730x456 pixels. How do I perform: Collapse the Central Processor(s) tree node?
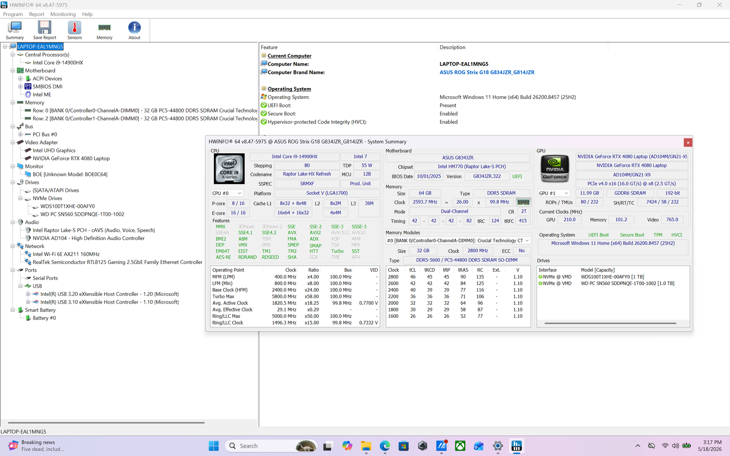coord(13,55)
